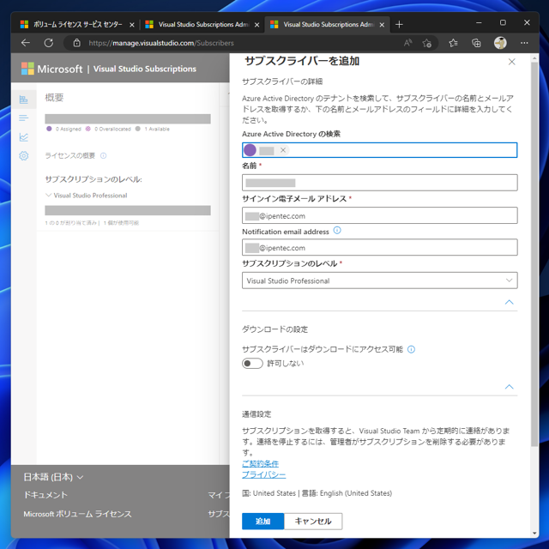Click the Azure Active Directory search field
Image resolution: width=549 pixels, height=549 pixels.
point(379,150)
